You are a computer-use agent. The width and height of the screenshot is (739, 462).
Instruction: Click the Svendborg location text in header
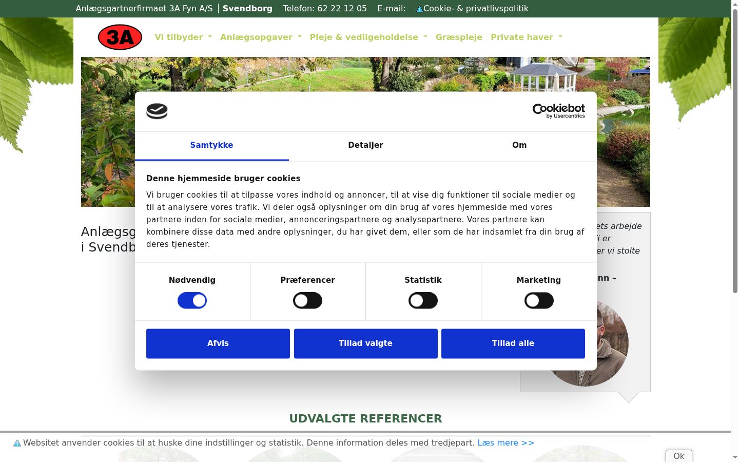pyautogui.click(x=247, y=9)
